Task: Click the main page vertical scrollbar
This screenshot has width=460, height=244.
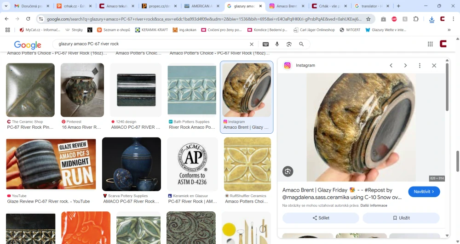Action: click(x=458, y=161)
